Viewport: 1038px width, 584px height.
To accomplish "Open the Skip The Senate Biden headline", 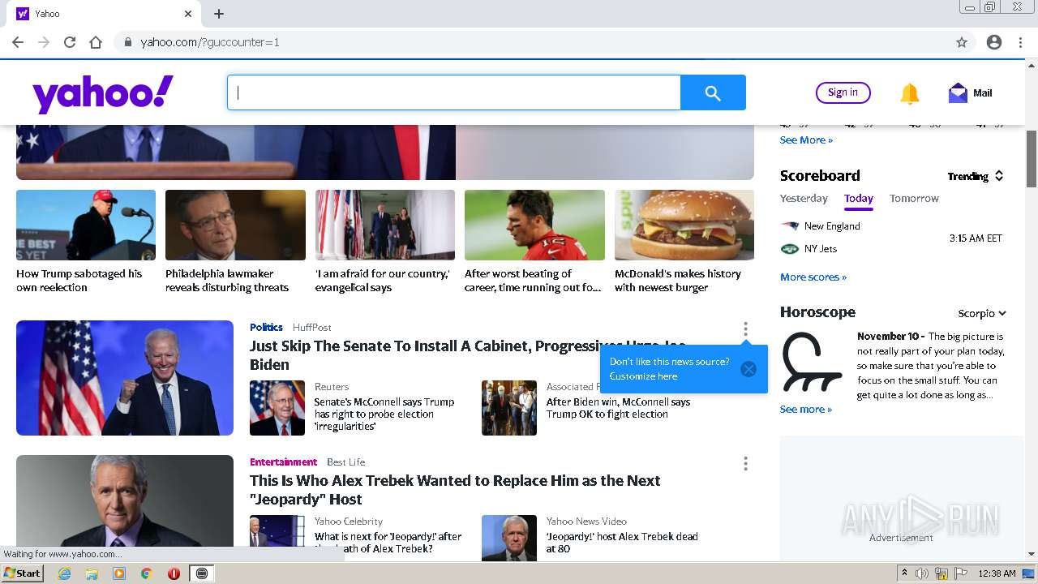I will tap(469, 355).
